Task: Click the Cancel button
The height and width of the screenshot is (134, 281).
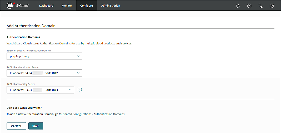Action: click(x=16, y=126)
